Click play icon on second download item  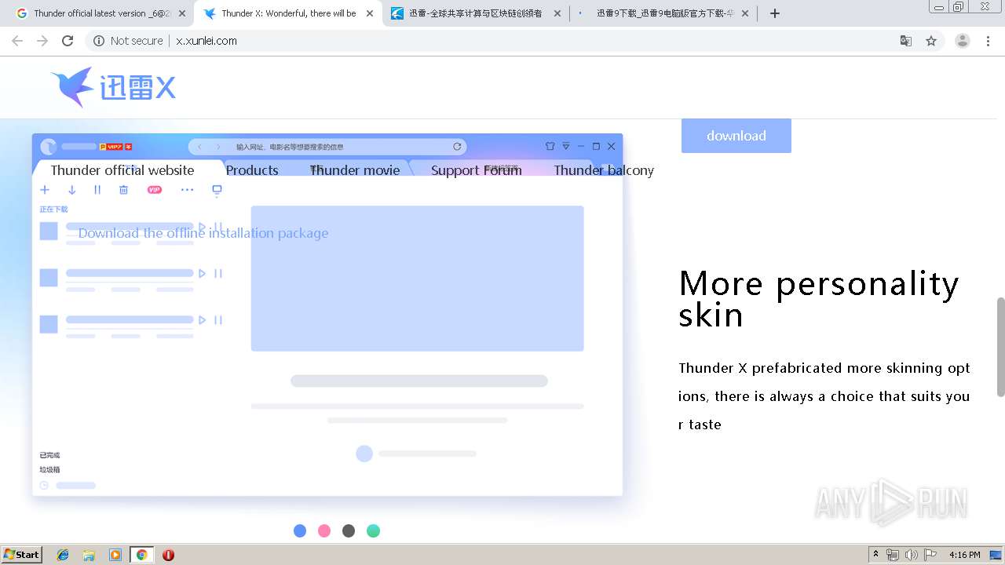coord(202,274)
